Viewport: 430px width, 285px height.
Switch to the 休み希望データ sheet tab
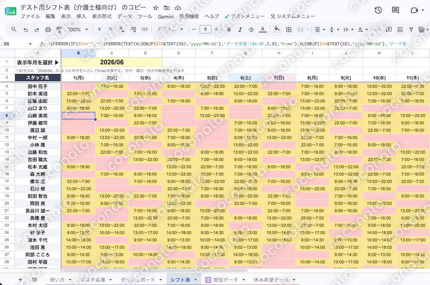(271, 280)
